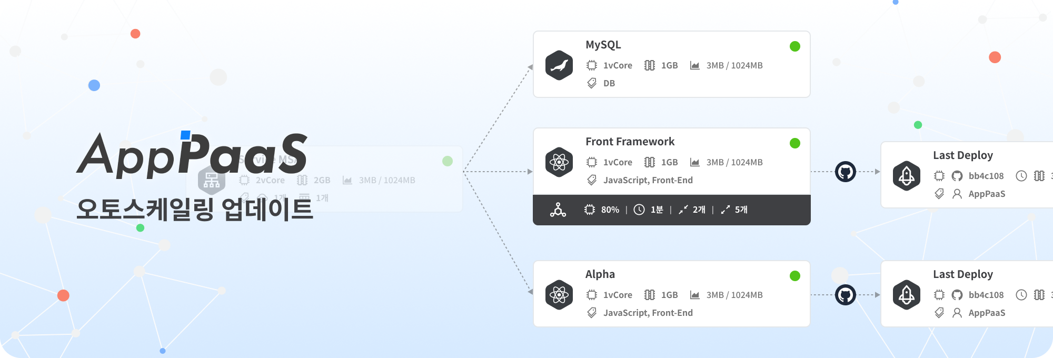Click the clock icon in lower Last Deploy card
Viewport: 1053px width, 358px height.
tap(1021, 295)
